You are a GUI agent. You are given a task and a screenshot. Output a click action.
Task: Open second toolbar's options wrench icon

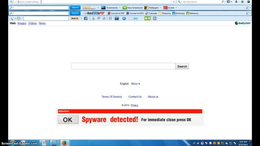point(248,13)
